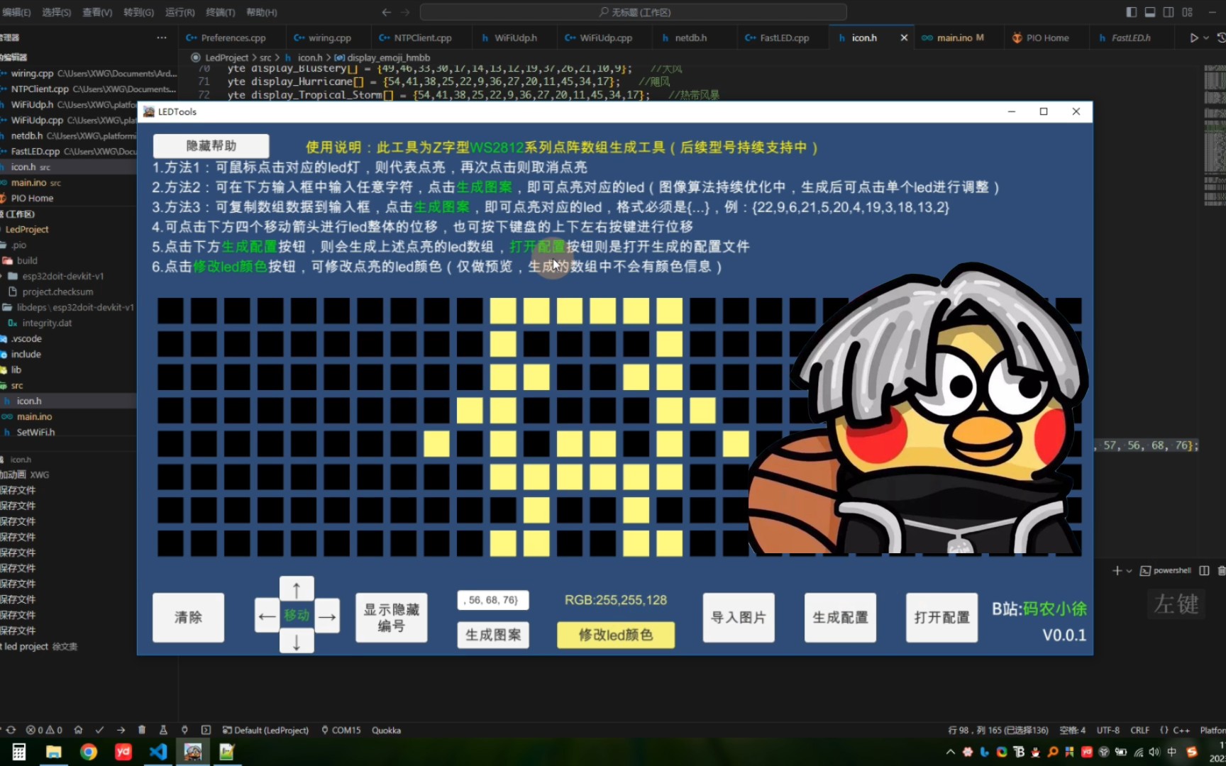Click the PlatformIO Upload arrow icon

pos(121,730)
